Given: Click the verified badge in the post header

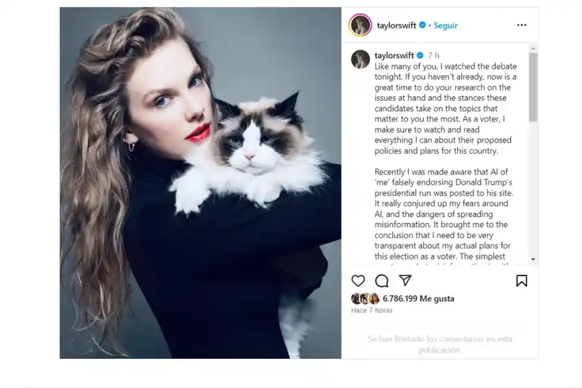Looking at the screenshot, I should (x=422, y=25).
